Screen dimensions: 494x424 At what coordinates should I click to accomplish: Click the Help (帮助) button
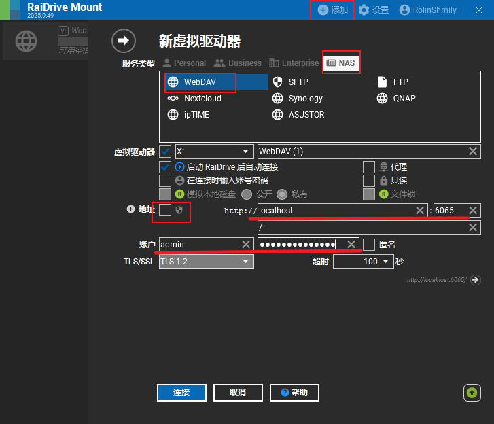click(294, 393)
